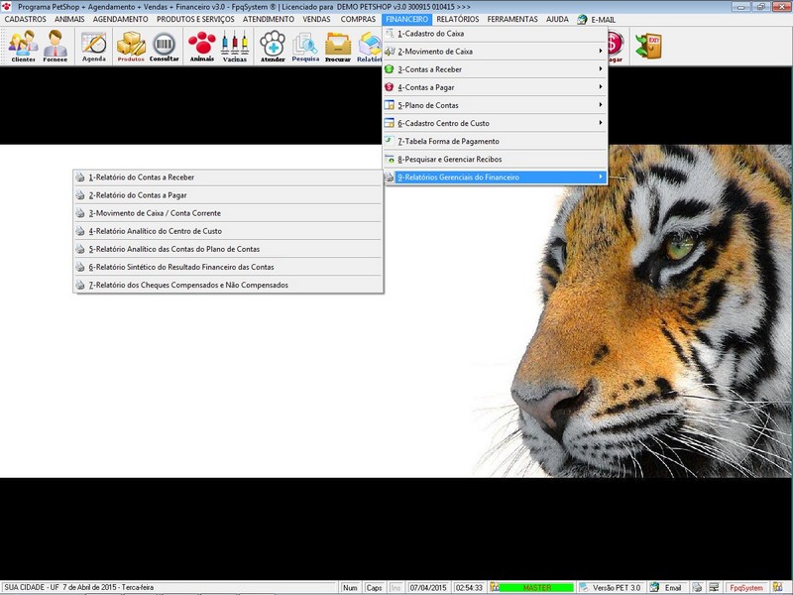Click the Produtos boxes icon
Image resolution: width=793 pixels, height=595 pixels.
pos(131,46)
